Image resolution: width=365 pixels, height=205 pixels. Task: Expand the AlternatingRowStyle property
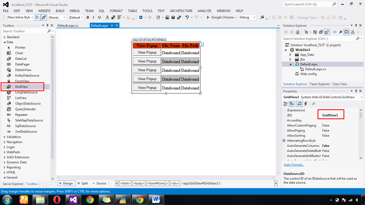click(x=284, y=141)
